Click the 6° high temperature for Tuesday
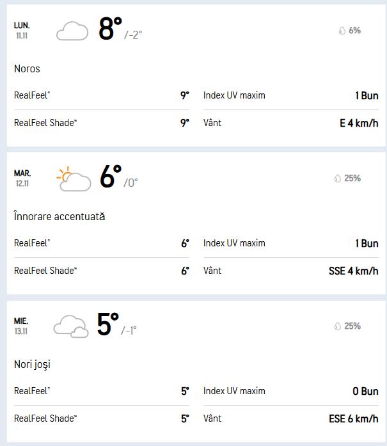Image resolution: width=387 pixels, height=446 pixels. coord(111,177)
